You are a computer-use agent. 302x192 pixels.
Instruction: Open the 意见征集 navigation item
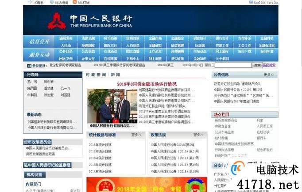[x=178, y=59]
